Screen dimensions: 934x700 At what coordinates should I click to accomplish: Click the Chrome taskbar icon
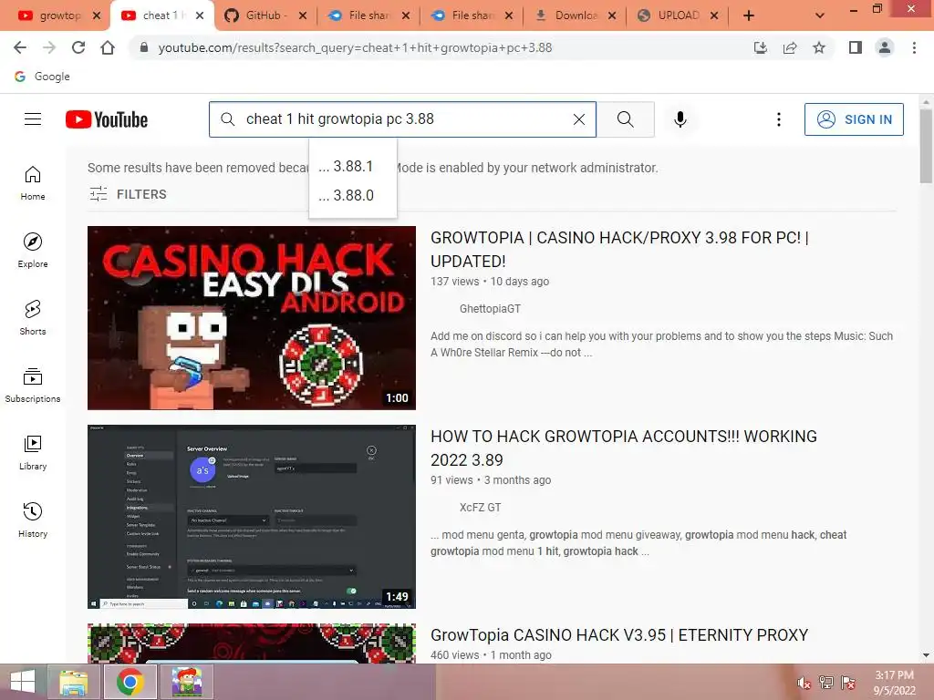pyautogui.click(x=130, y=682)
